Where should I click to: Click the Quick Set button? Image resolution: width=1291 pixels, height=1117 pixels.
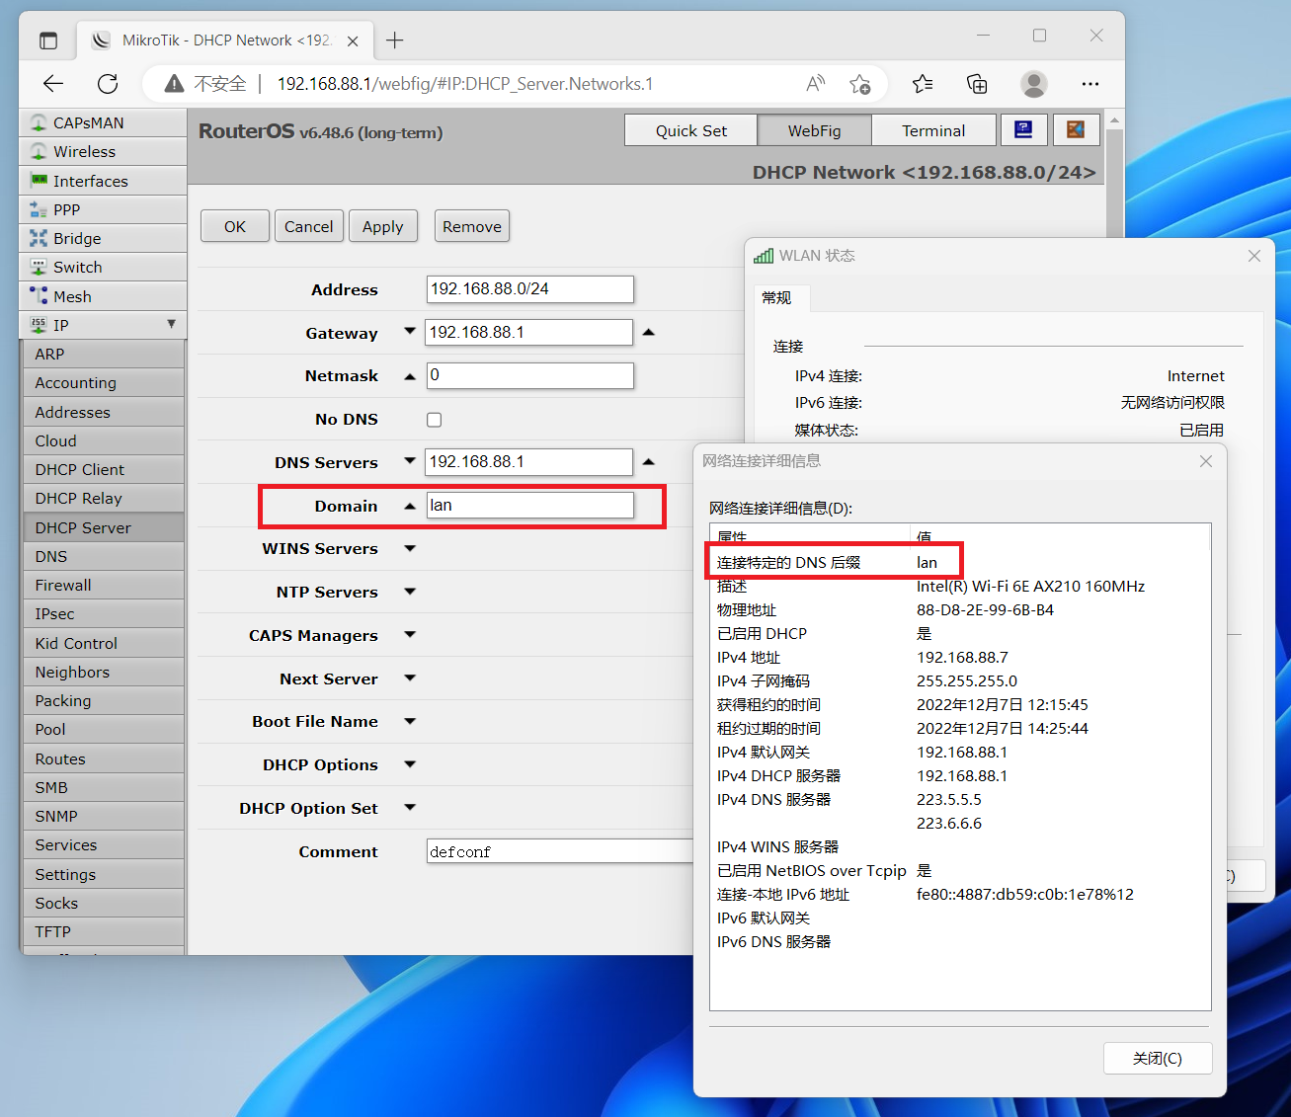(x=690, y=130)
